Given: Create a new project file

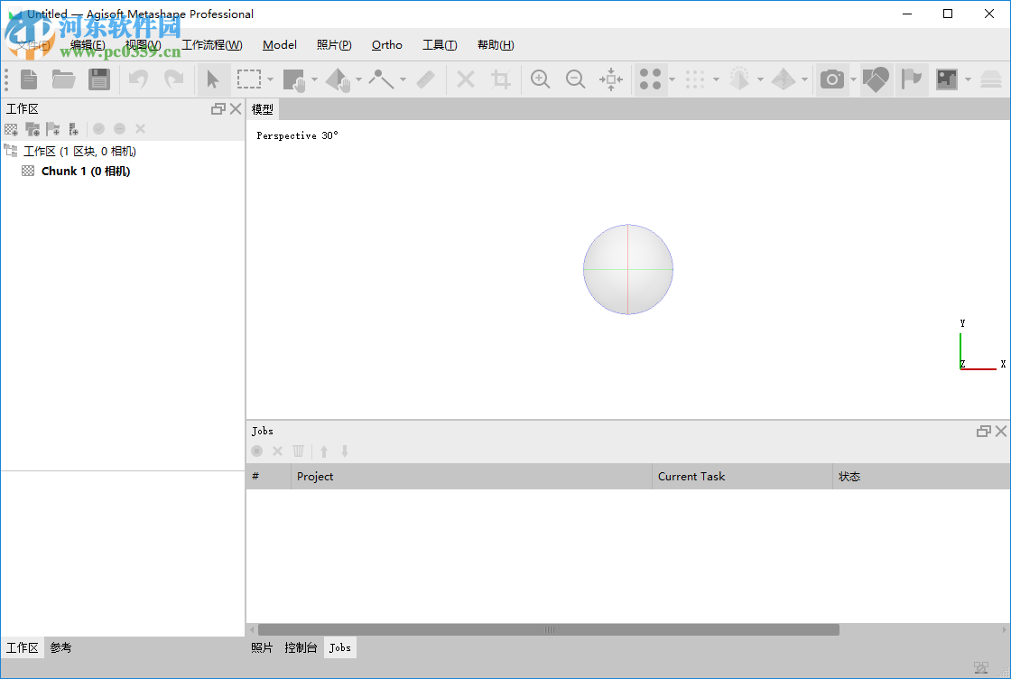Looking at the screenshot, I should pos(27,79).
